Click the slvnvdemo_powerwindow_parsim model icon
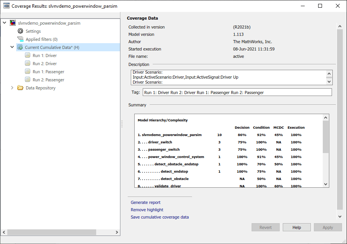347x244 pixels. point(13,23)
